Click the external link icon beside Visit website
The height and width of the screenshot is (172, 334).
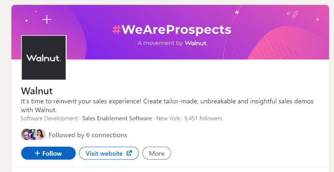point(129,153)
